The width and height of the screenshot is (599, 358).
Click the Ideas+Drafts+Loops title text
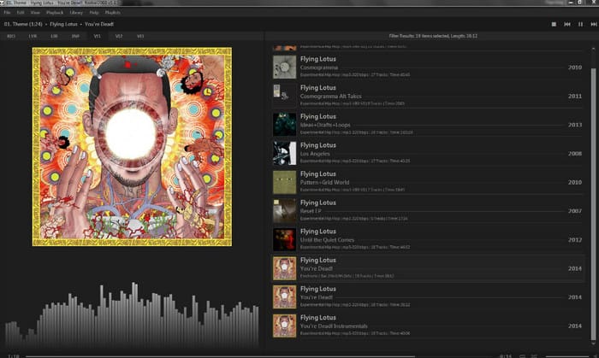[325, 125]
